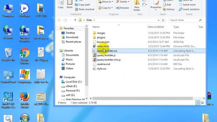Screen dimensions: 217x122
Task: Open the Music library
Action: tap(69, 60)
